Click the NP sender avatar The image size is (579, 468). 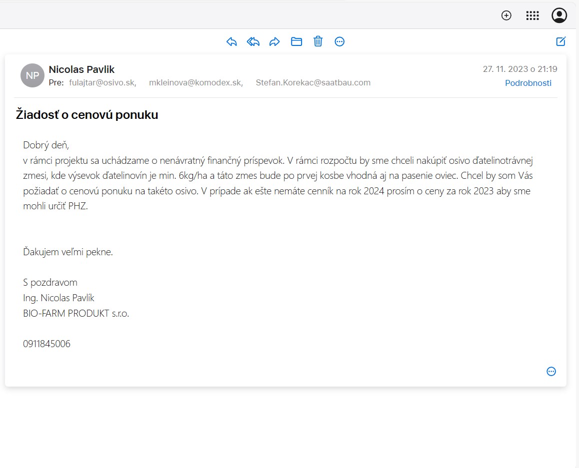[x=32, y=75]
